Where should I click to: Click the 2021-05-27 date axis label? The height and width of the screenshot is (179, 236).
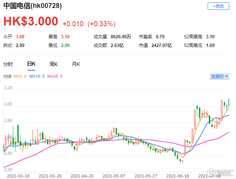(x=146, y=176)
